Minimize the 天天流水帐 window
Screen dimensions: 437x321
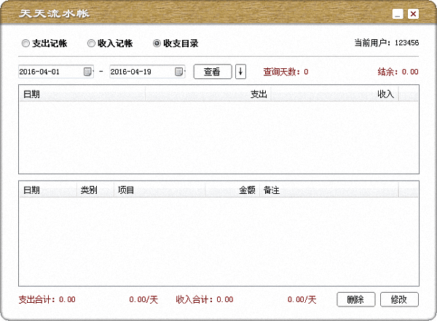[x=397, y=14]
